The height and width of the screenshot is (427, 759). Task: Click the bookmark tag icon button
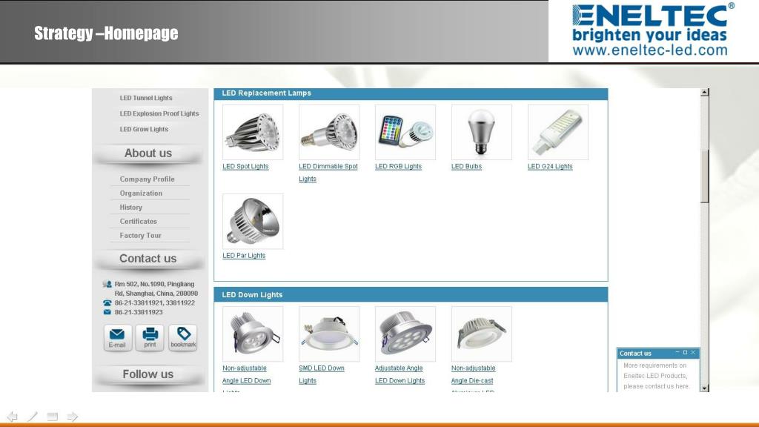183,337
